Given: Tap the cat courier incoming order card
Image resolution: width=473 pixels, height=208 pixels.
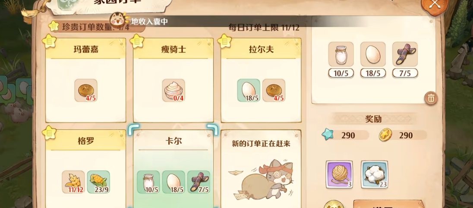Looking at the screenshot, I should click(x=261, y=169).
